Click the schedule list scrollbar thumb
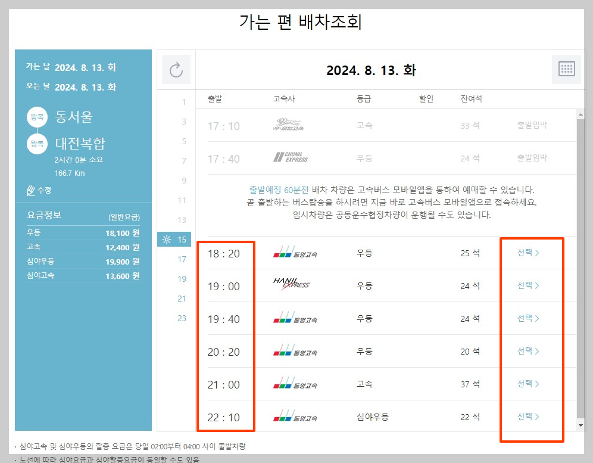 tap(580, 268)
